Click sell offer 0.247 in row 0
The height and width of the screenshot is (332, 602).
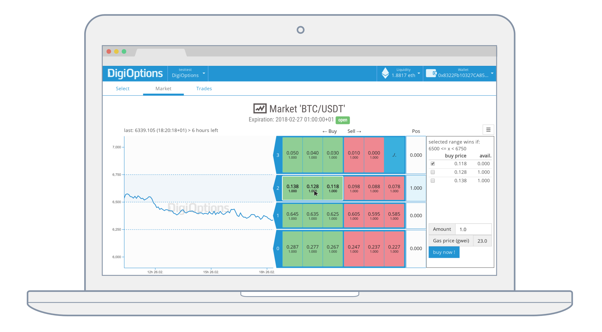point(354,249)
